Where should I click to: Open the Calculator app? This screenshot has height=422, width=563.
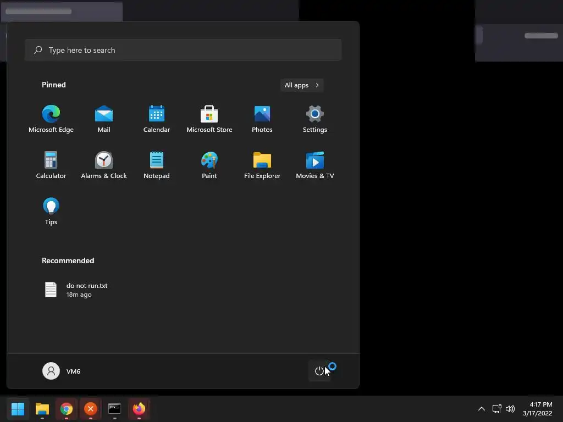pos(51,165)
